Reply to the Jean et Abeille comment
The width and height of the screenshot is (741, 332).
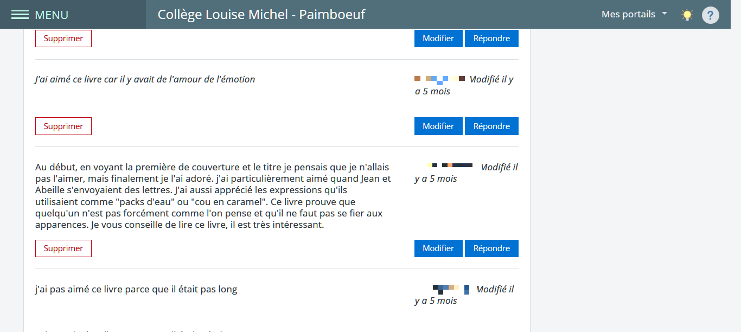tap(491, 248)
